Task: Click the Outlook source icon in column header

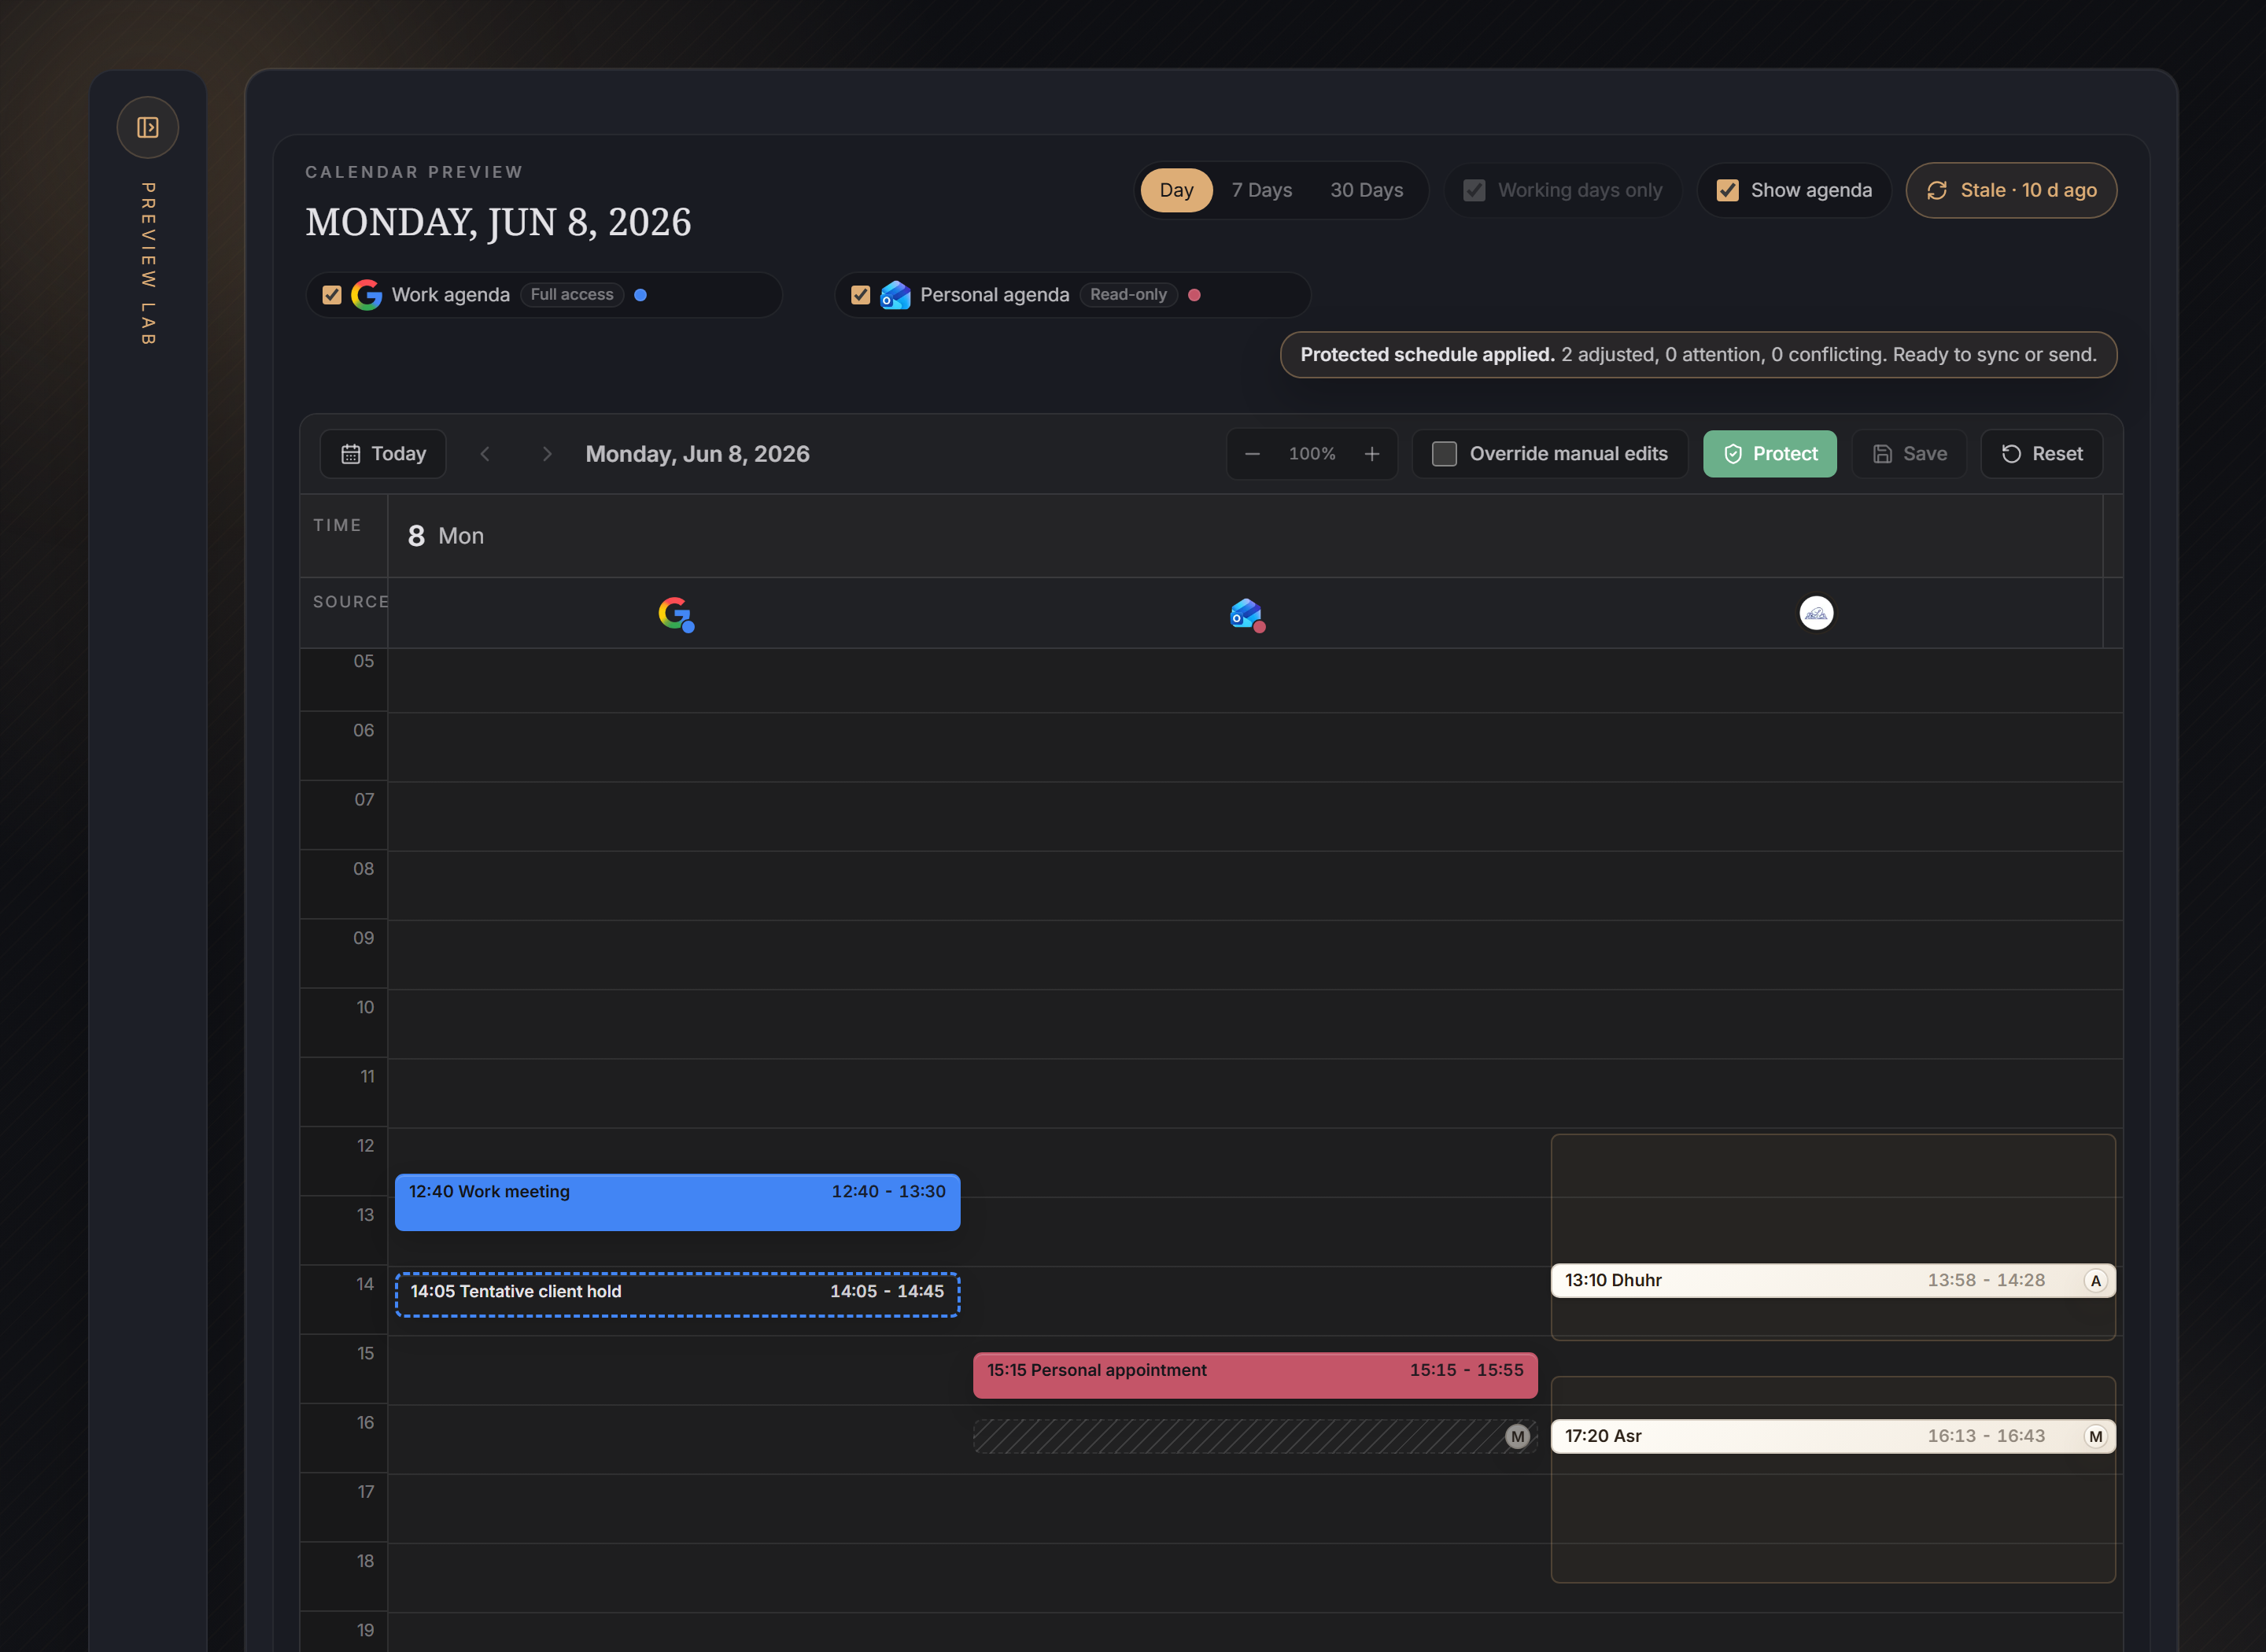Action: pos(1247,614)
